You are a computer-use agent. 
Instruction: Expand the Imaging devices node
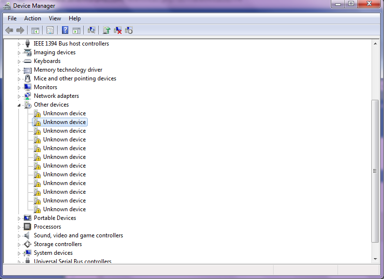click(x=19, y=53)
